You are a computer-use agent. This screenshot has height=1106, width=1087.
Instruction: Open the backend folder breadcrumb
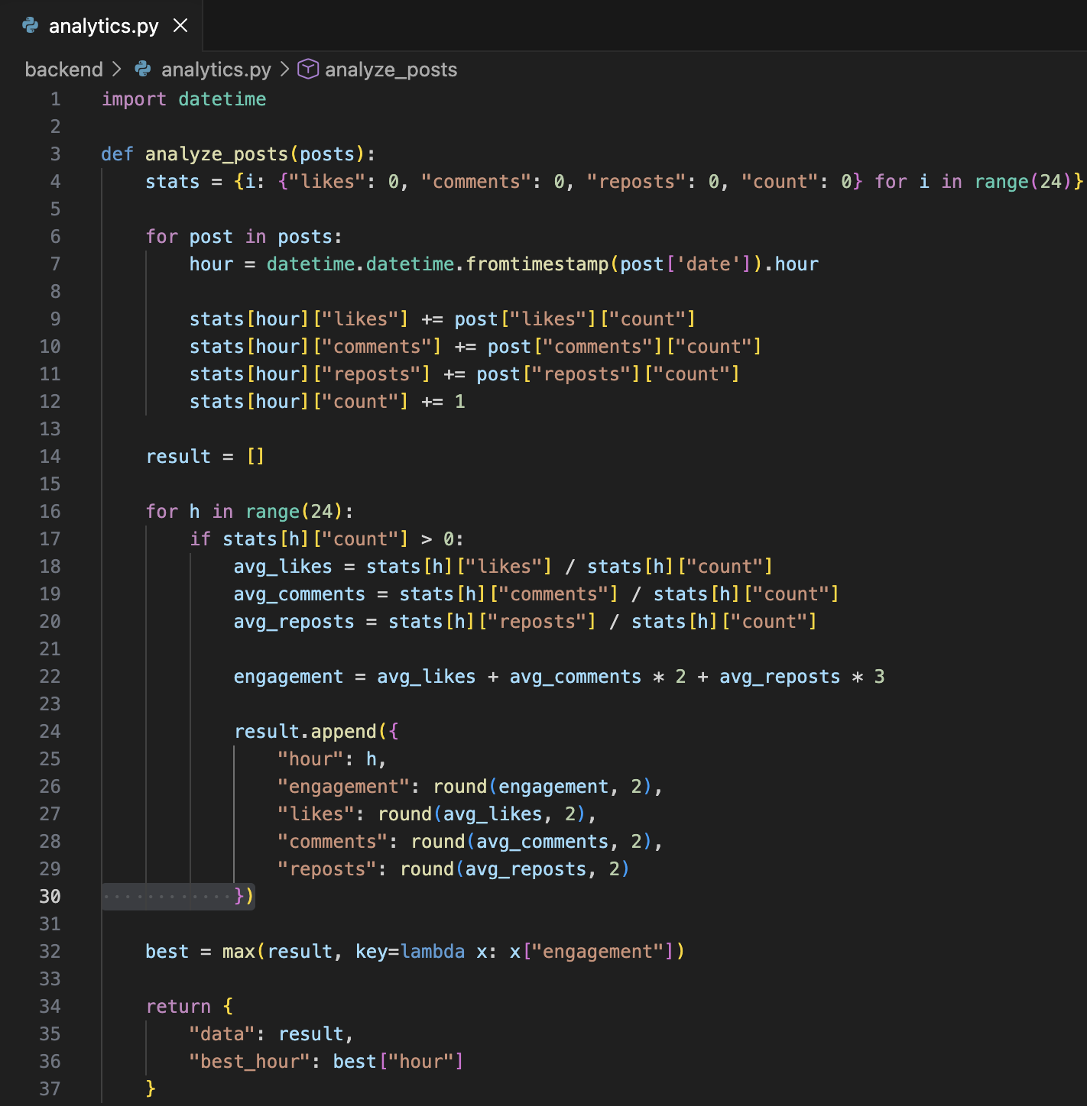pyautogui.click(x=63, y=70)
